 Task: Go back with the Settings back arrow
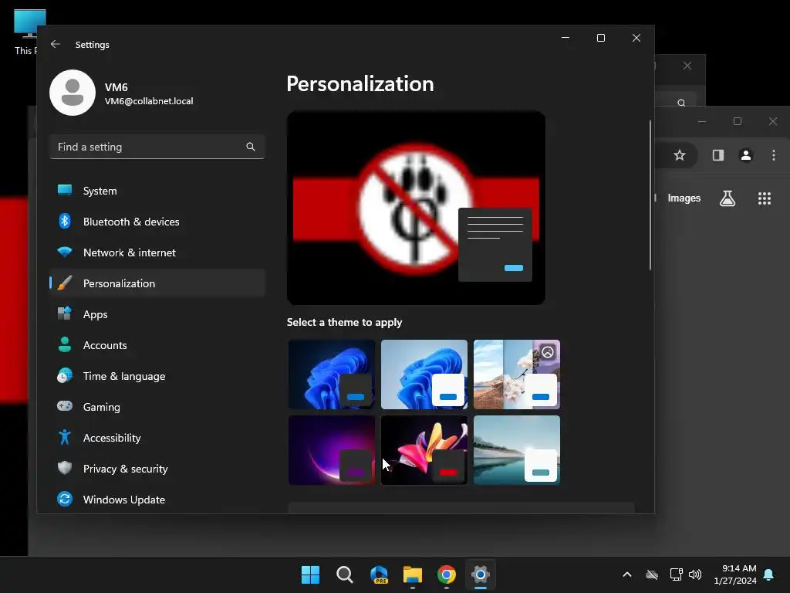tap(56, 44)
